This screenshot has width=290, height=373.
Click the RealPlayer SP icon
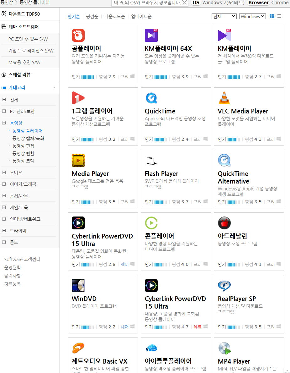coord(224,285)
